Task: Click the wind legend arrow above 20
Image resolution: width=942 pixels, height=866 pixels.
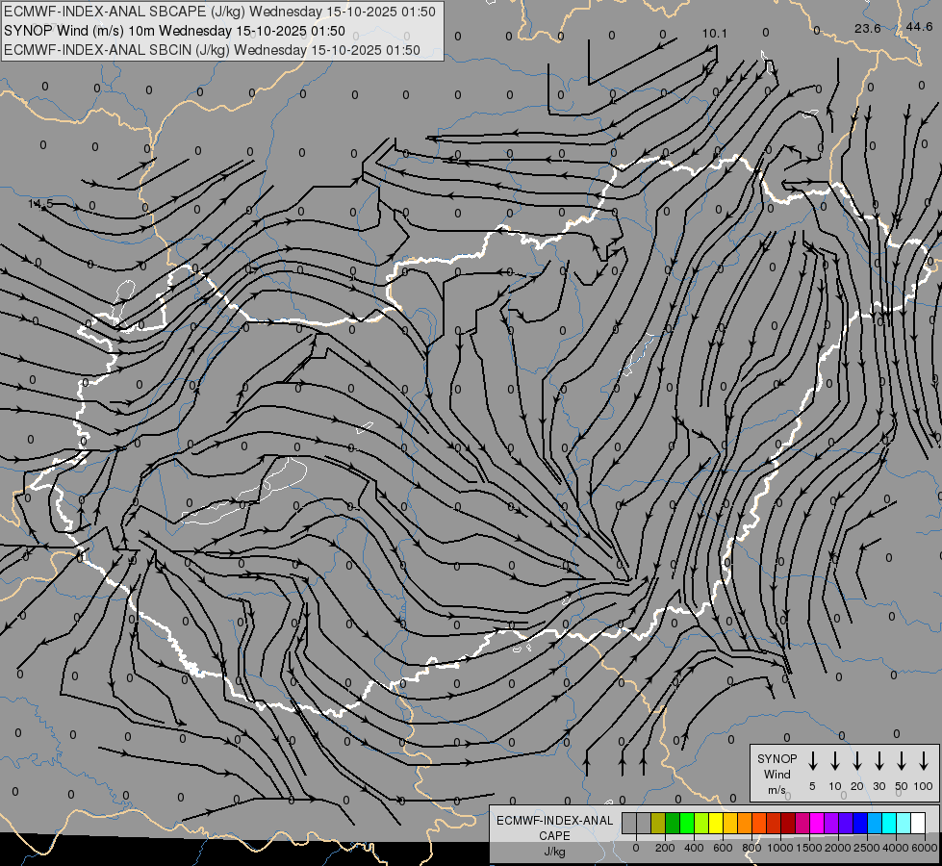Action: click(x=856, y=761)
